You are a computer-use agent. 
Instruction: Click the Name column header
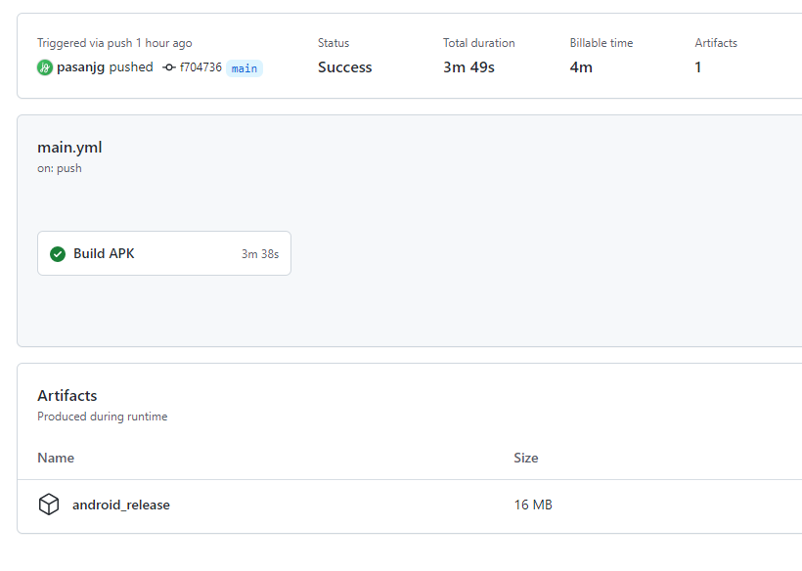pyautogui.click(x=56, y=458)
